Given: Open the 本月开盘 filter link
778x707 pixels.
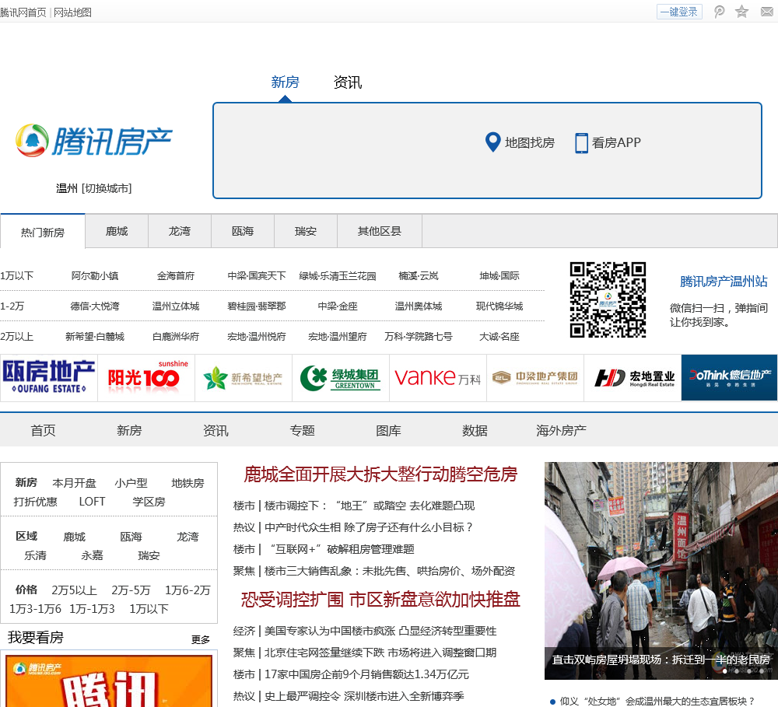Looking at the screenshot, I should [x=75, y=483].
